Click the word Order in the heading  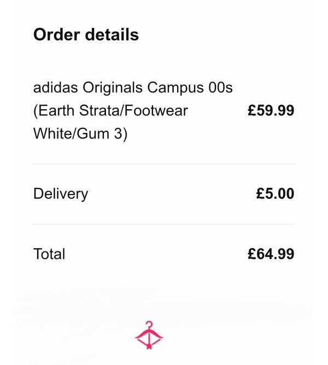point(57,34)
